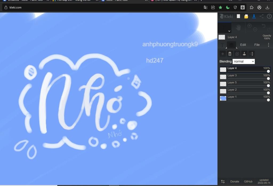Delete the selected layer
This screenshot has width=273, height=186.
[230, 54]
